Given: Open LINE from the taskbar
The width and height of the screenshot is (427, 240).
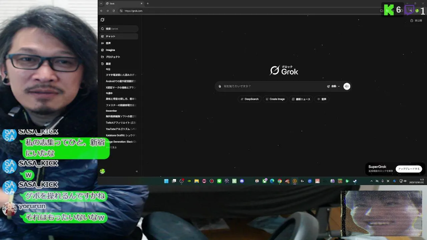Looking at the screenshot, I should coord(219,181).
